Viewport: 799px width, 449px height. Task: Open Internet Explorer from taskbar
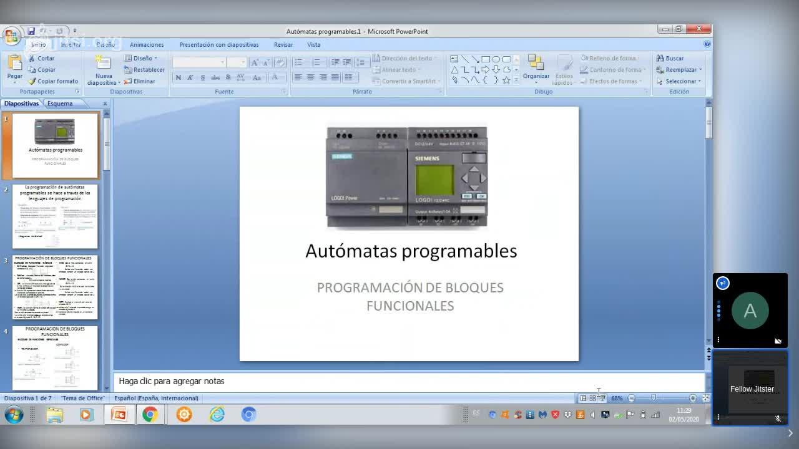pos(217,415)
